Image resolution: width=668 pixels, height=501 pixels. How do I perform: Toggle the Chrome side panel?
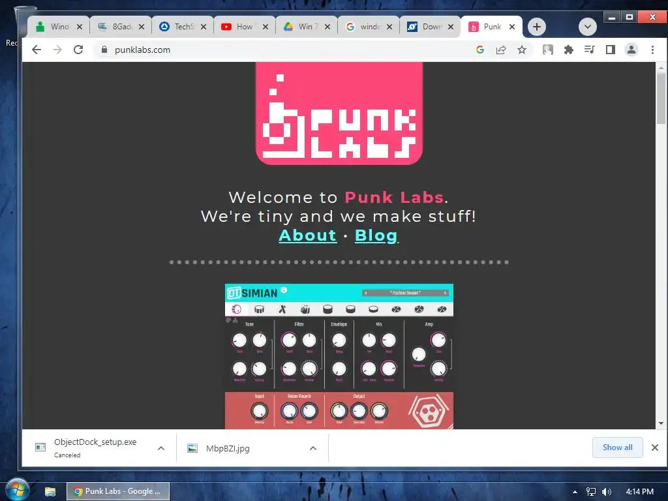611,50
